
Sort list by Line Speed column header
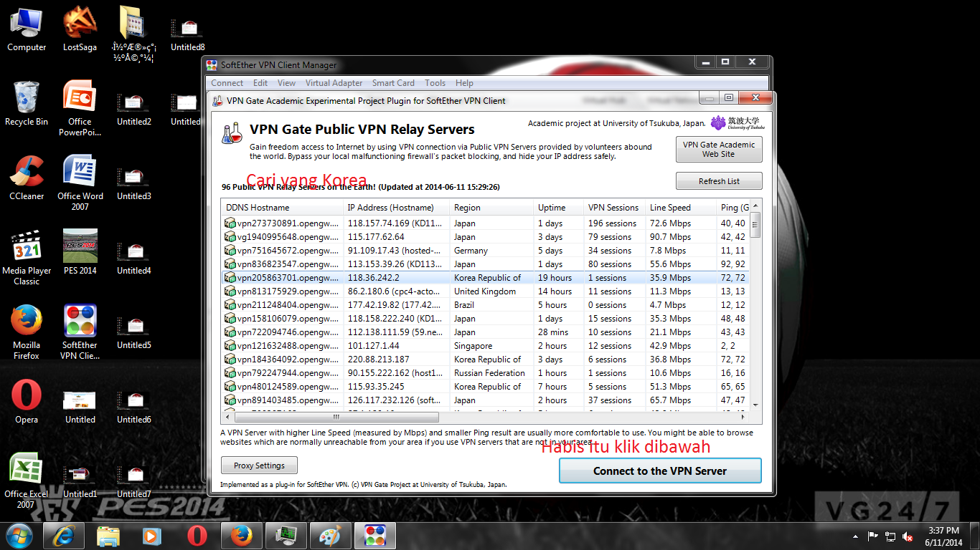click(x=680, y=208)
